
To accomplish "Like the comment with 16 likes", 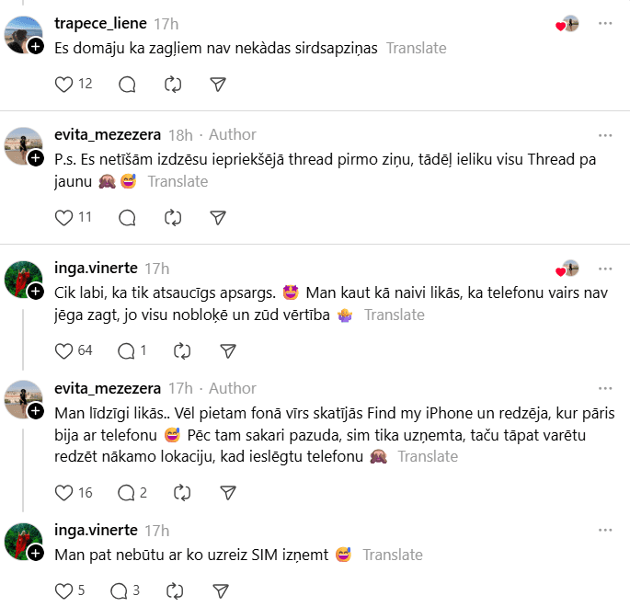I will click(x=64, y=492).
